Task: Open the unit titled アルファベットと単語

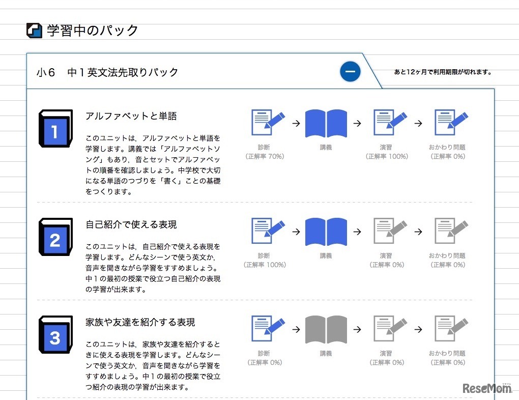Action: (x=123, y=116)
